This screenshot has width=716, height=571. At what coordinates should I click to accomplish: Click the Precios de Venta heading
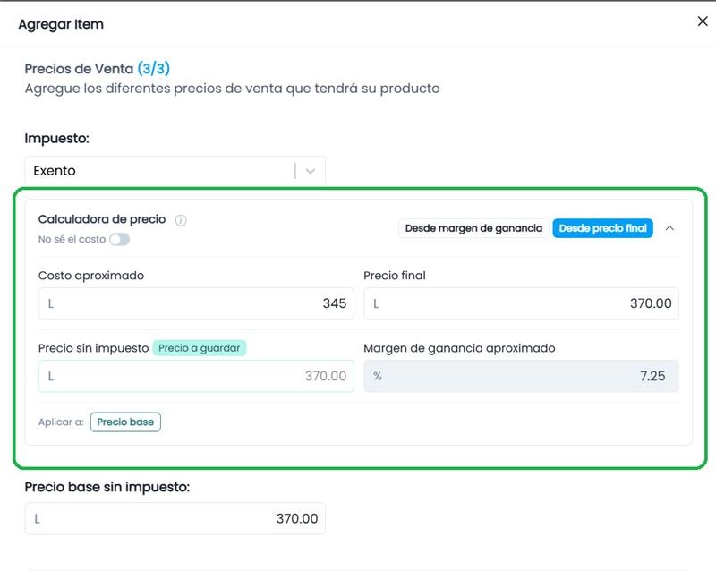(x=79, y=69)
